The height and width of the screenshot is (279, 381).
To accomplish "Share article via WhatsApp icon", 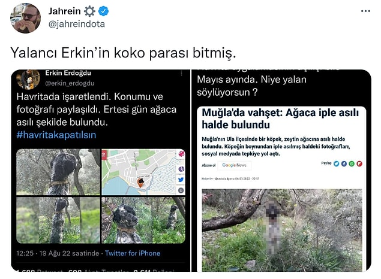I will pyautogui.click(x=352, y=164).
